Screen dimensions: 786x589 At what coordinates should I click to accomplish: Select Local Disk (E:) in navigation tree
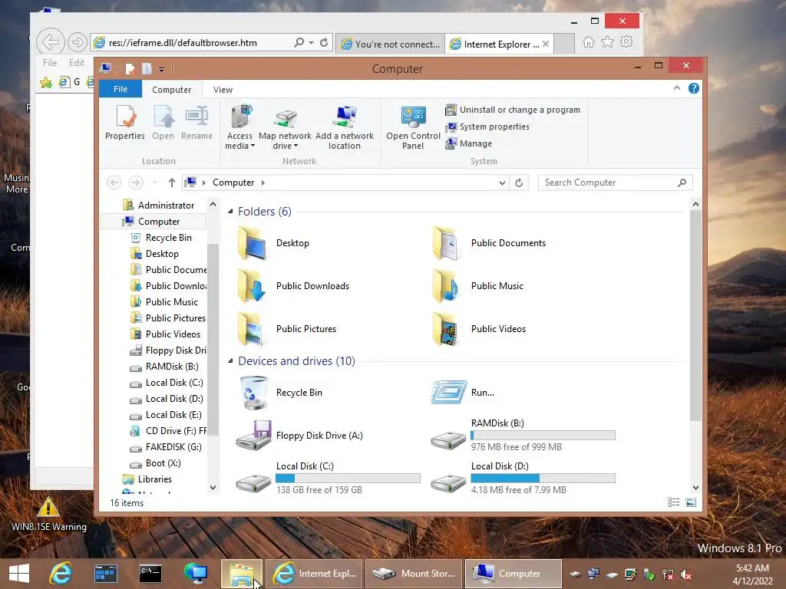click(x=166, y=415)
